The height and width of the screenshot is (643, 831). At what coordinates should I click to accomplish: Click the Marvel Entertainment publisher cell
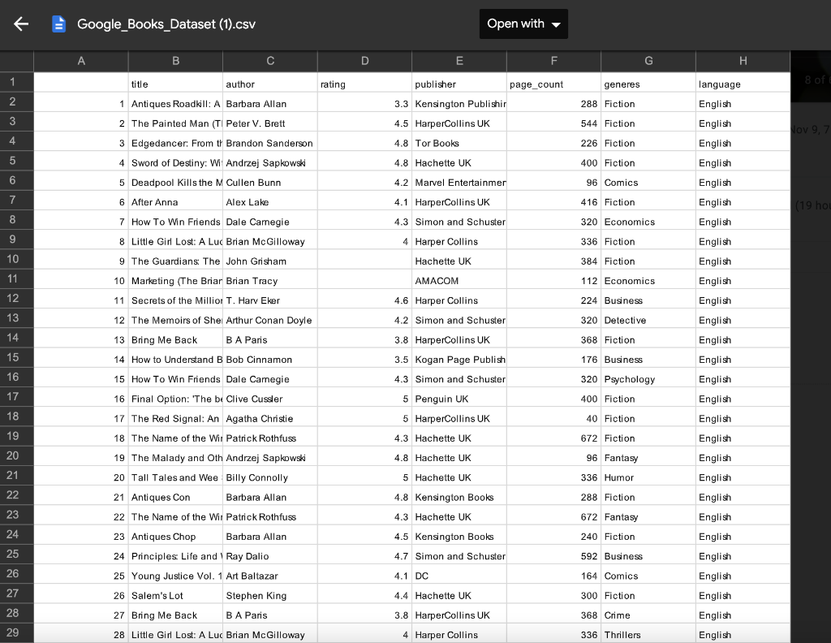(459, 182)
